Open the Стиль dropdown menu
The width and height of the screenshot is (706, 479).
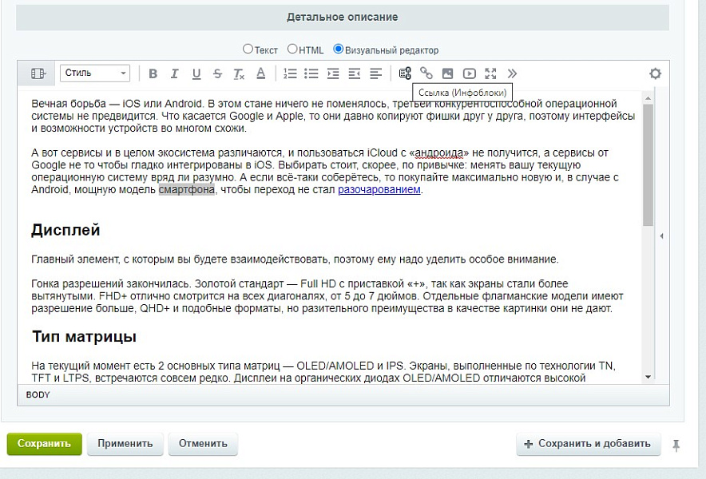(94, 73)
